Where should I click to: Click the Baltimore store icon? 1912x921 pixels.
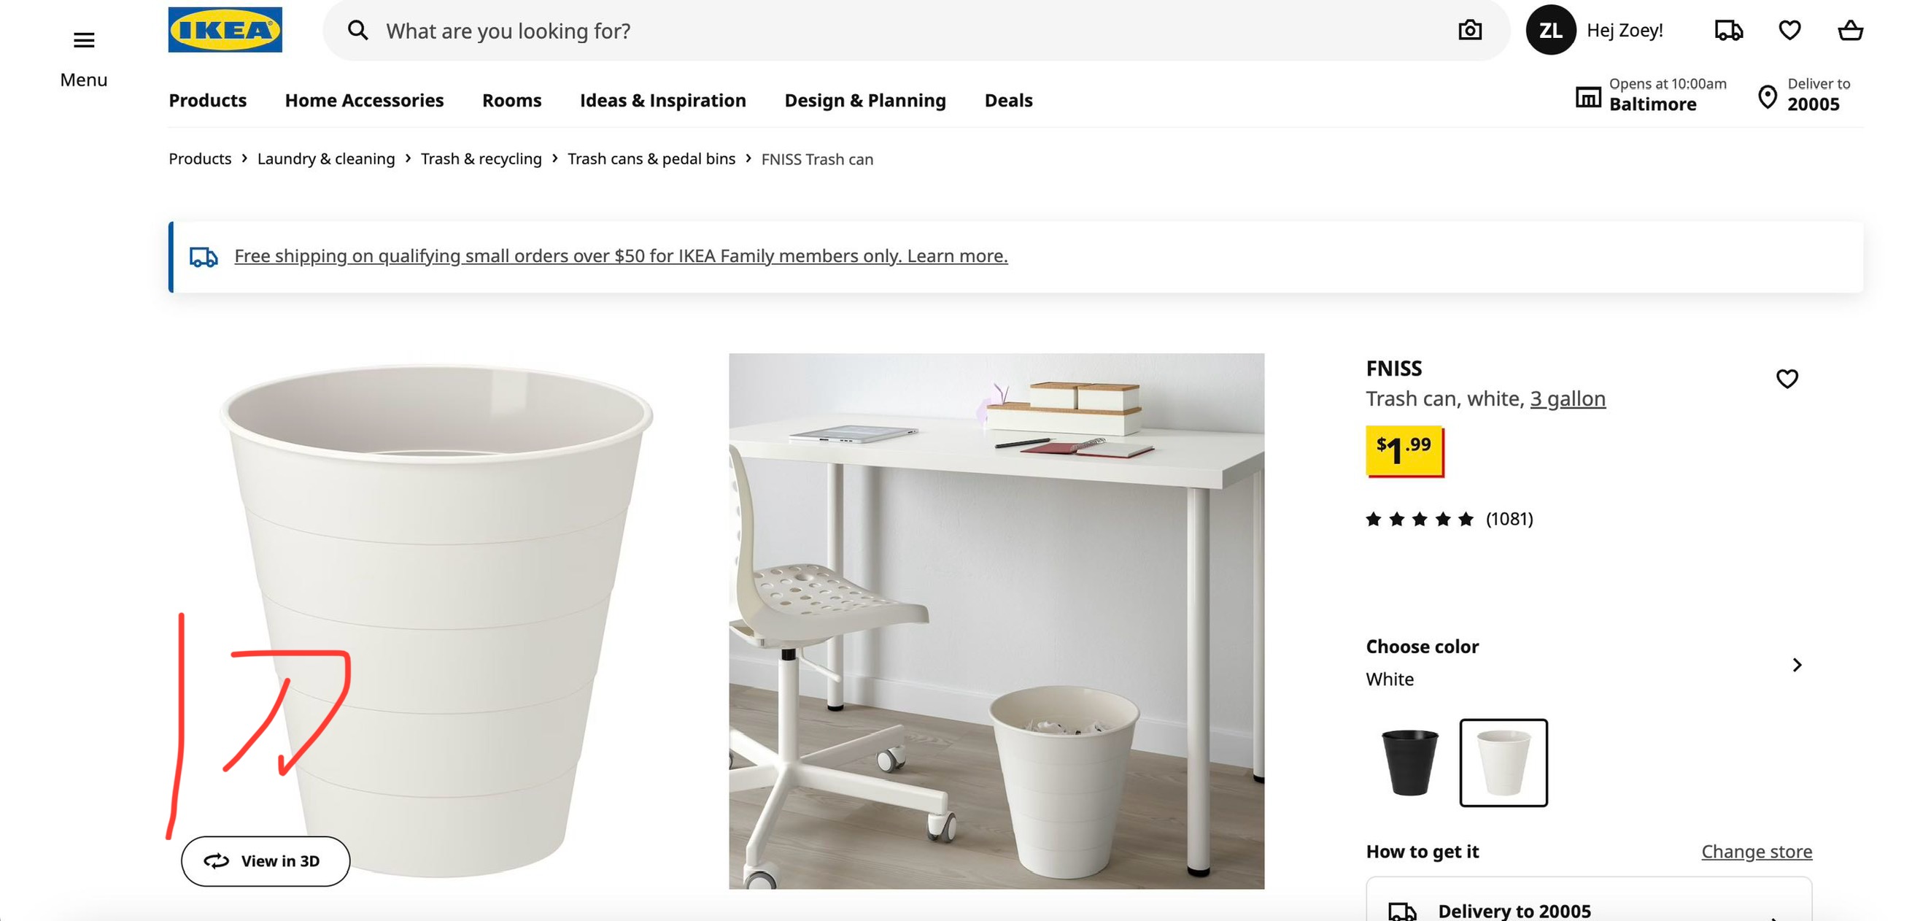click(1587, 96)
